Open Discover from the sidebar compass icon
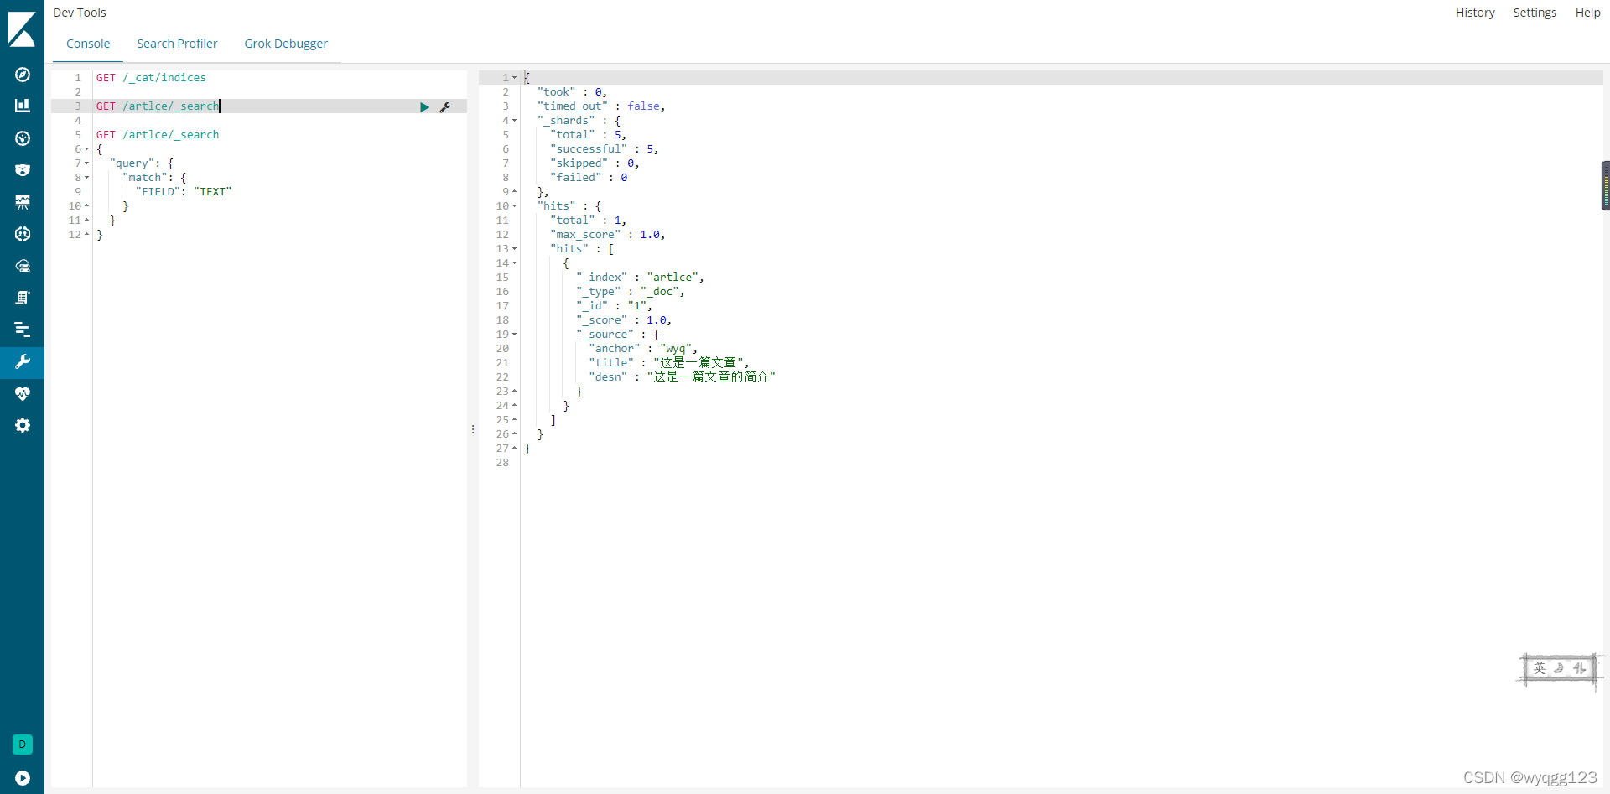 23,75
